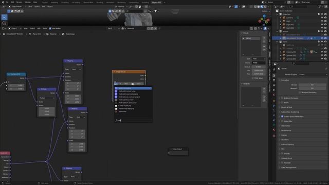Select the Select Box tool in viewport toolbar
Screen dimensions: 329x185
[4, 17]
